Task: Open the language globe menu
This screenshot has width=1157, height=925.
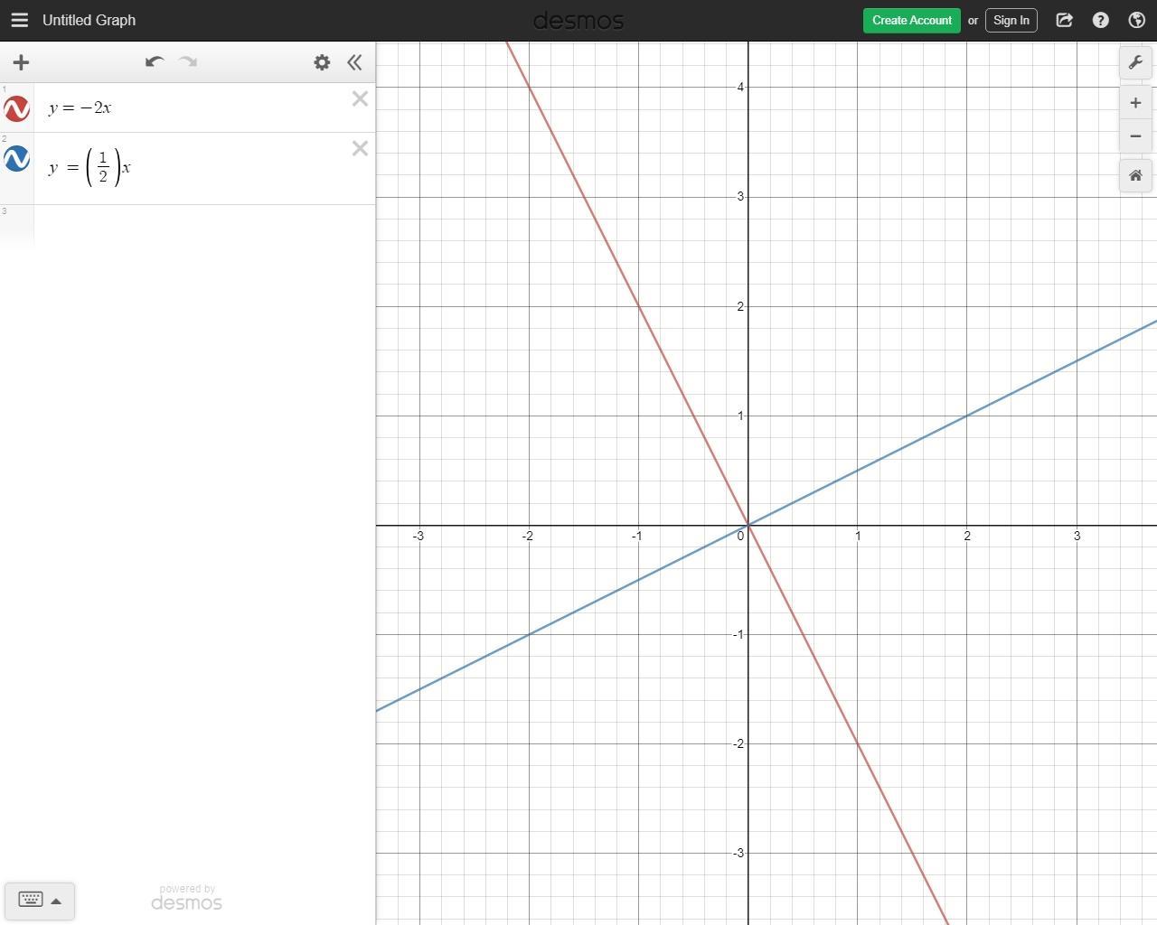Action: click(x=1137, y=20)
